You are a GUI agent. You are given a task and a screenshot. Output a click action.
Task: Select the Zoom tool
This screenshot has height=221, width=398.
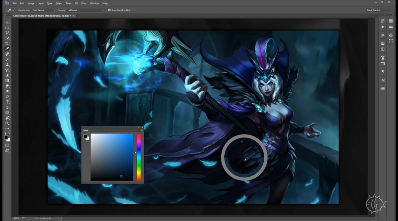coord(7,123)
